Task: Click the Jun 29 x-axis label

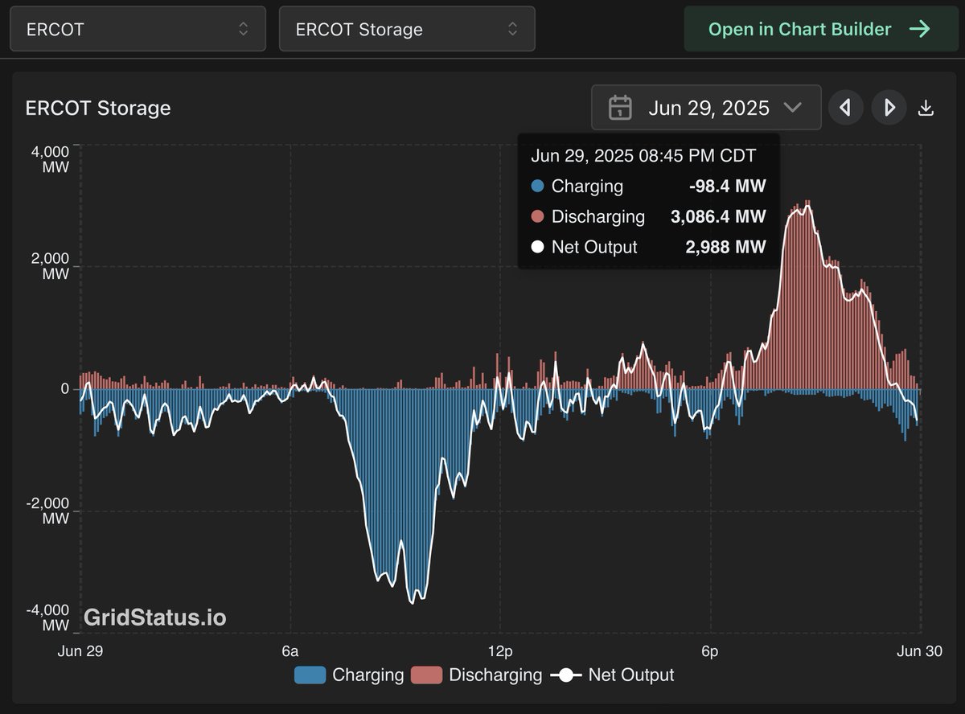Action: pos(80,651)
